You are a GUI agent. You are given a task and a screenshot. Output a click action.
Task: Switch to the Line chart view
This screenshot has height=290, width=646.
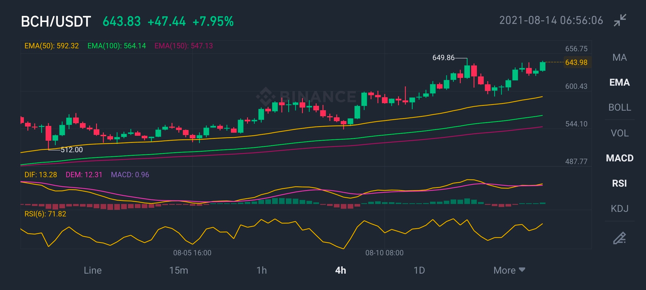coord(93,270)
